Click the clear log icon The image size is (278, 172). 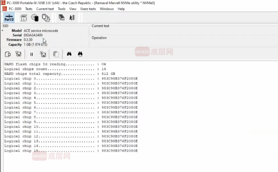(43, 54)
